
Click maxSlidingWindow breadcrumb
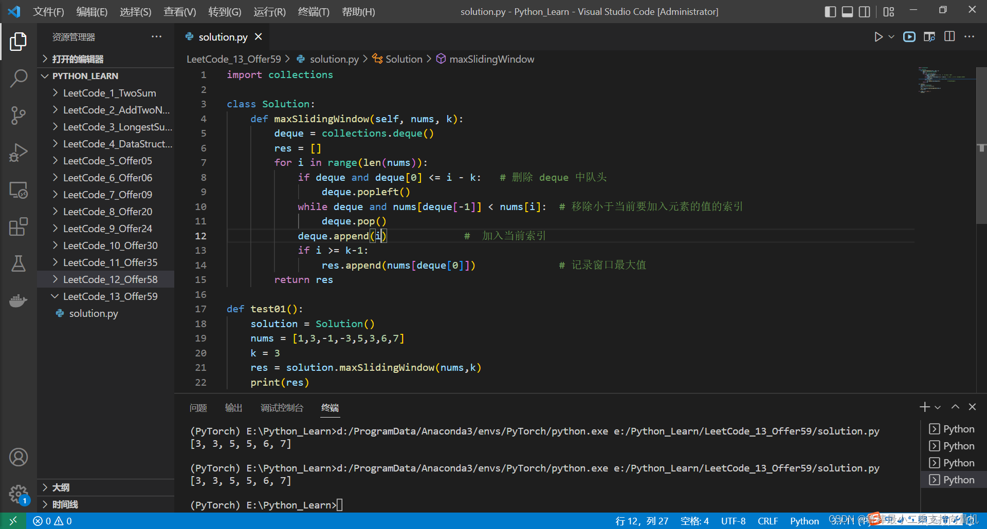click(x=485, y=59)
